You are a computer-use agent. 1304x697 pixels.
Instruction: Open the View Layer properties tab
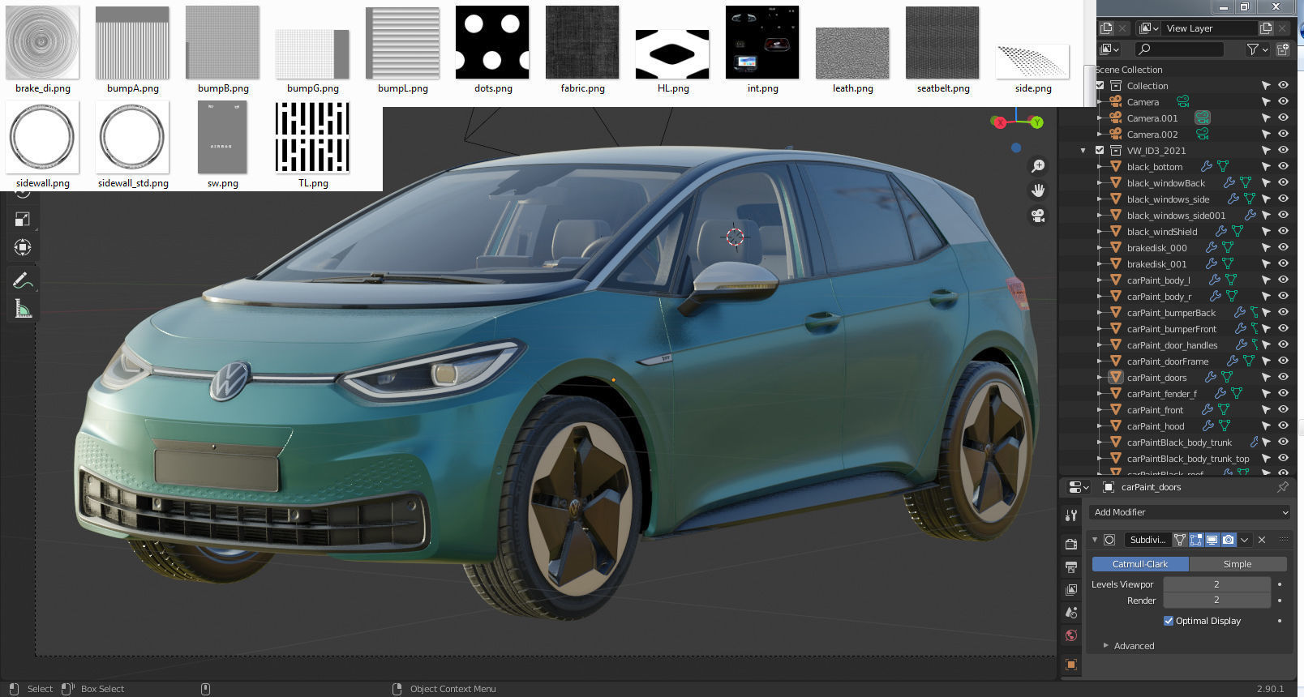pos(1071,589)
